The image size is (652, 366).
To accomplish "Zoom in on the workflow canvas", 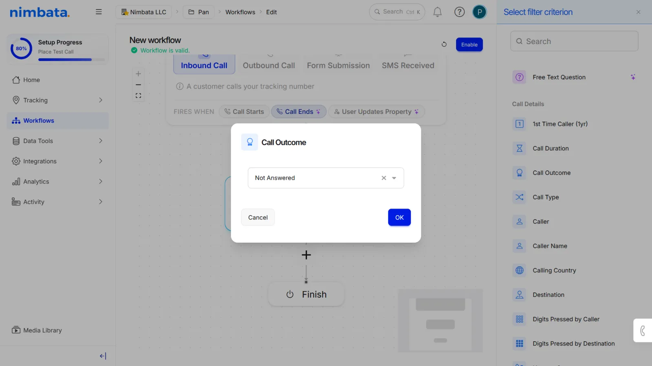I will 138,74.
